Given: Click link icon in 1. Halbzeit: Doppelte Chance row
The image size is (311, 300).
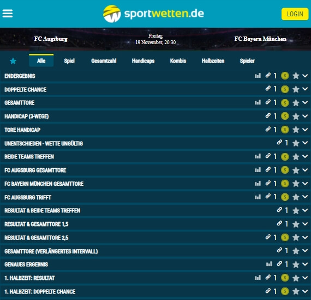Looking at the screenshot, I should pyautogui.click(x=268, y=291).
